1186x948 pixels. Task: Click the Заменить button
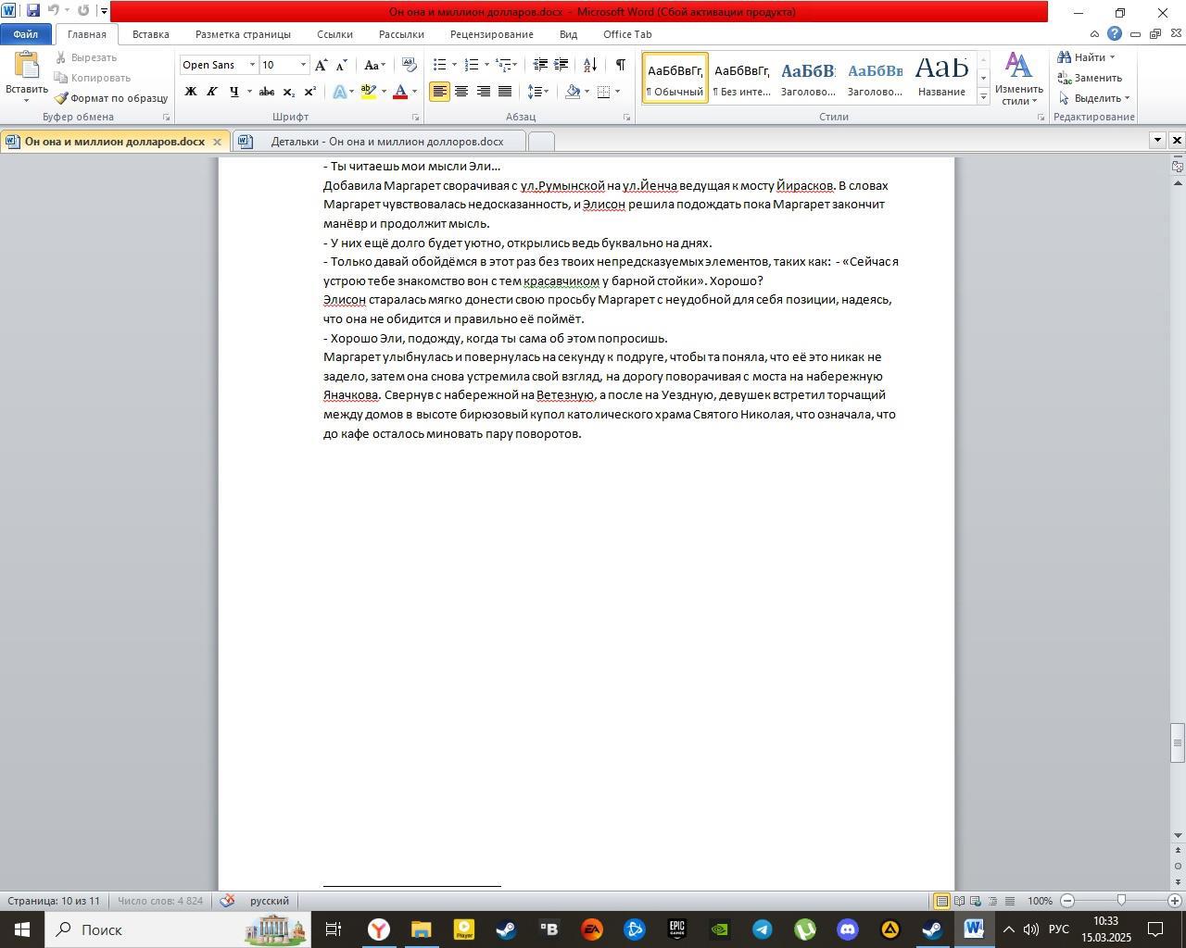click(1091, 78)
